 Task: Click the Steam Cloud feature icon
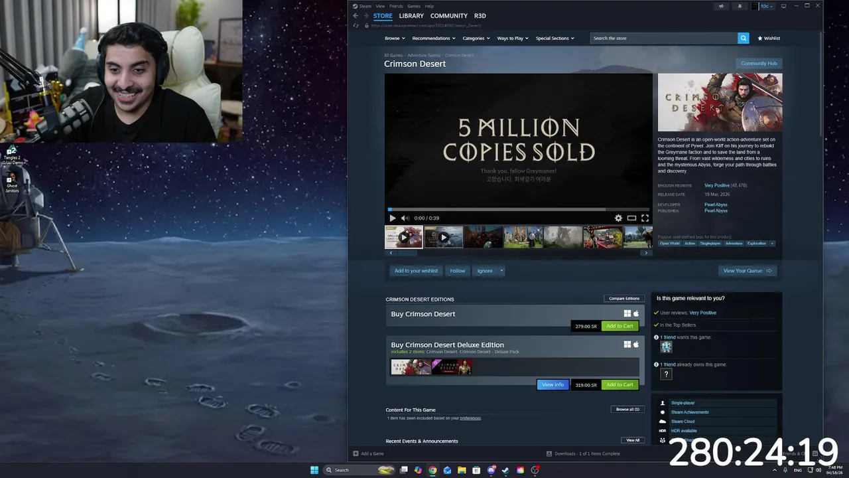click(663, 422)
